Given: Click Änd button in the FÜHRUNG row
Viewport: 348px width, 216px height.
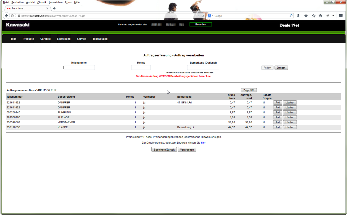Looking at the screenshot, I should coord(278,113).
